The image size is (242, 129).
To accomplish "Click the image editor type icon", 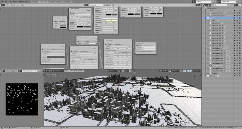I will 3,71.
